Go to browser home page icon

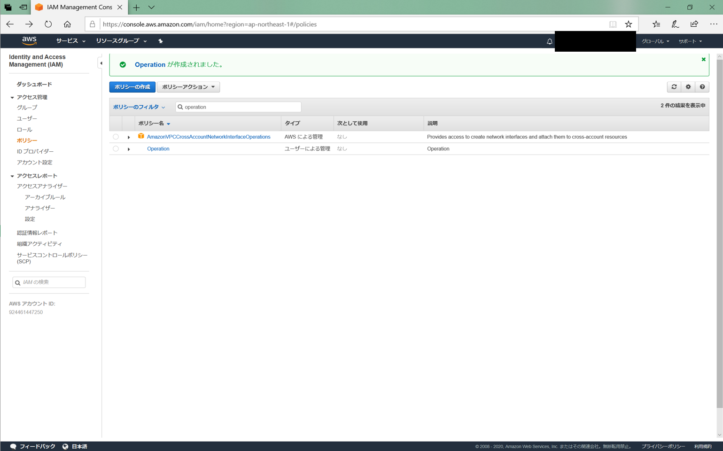pyautogui.click(x=67, y=24)
